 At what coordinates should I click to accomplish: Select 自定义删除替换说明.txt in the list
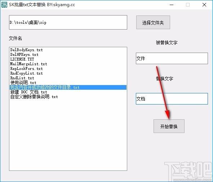(x=68, y=97)
